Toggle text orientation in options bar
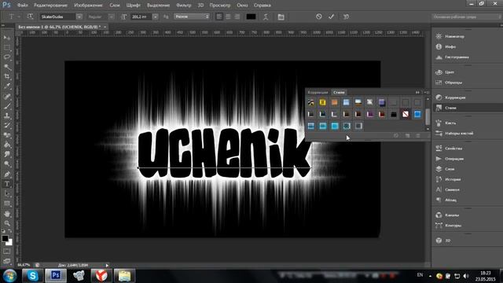This screenshot has height=283, width=503. point(30,17)
